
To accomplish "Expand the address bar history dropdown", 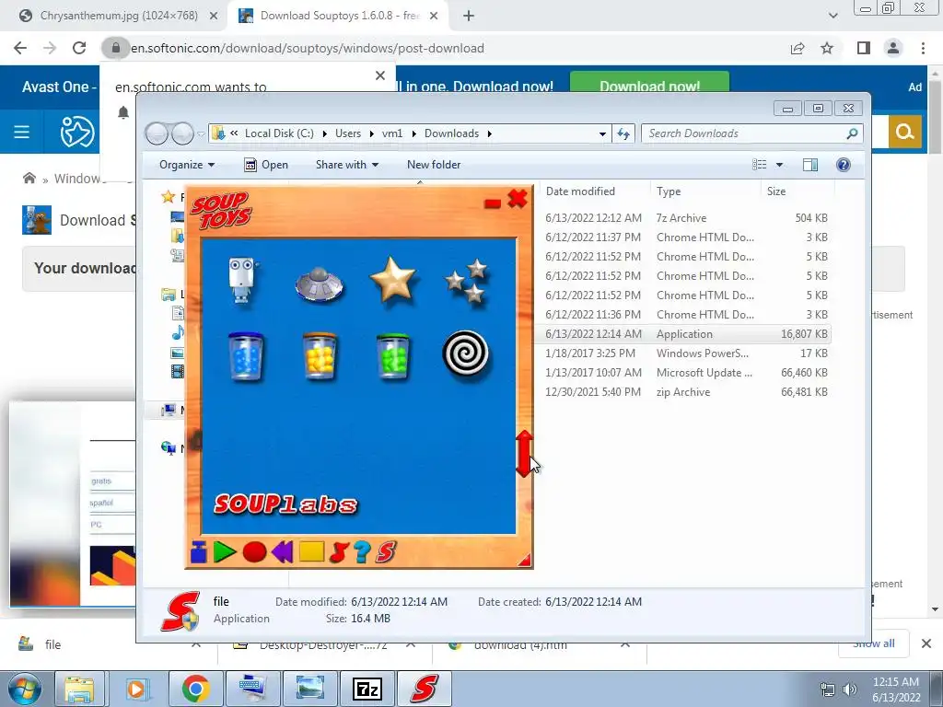I will (x=602, y=133).
